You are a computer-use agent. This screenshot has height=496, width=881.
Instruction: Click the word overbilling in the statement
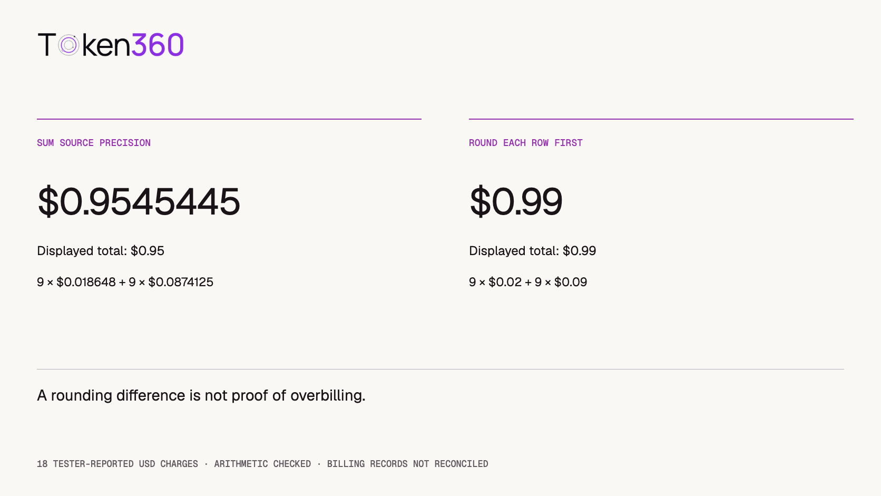tap(328, 395)
